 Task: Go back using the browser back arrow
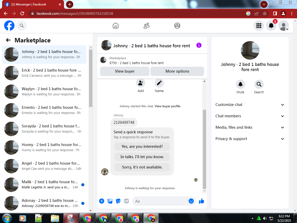(x=6, y=13)
